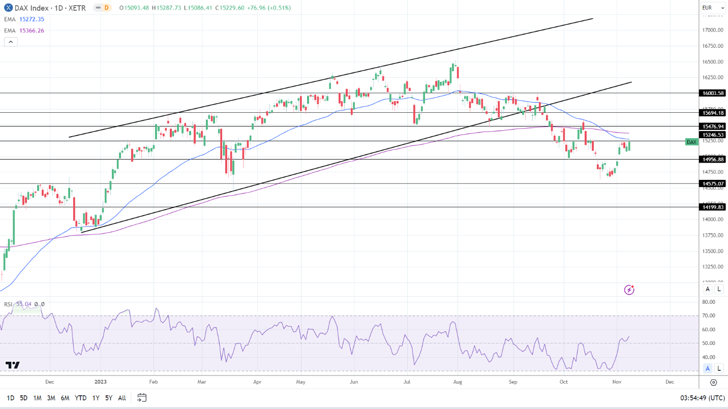Open the TradingView logo link

pyautogui.click(x=13, y=365)
